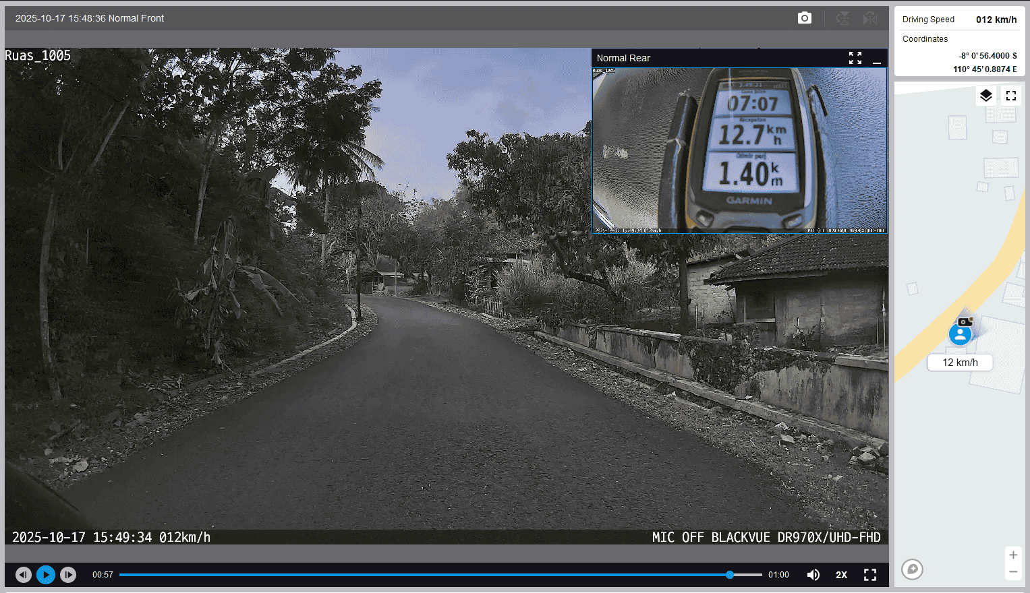Viewport: 1030px width, 593px height.
Task: Expand the map to fullscreen
Action: click(1010, 96)
